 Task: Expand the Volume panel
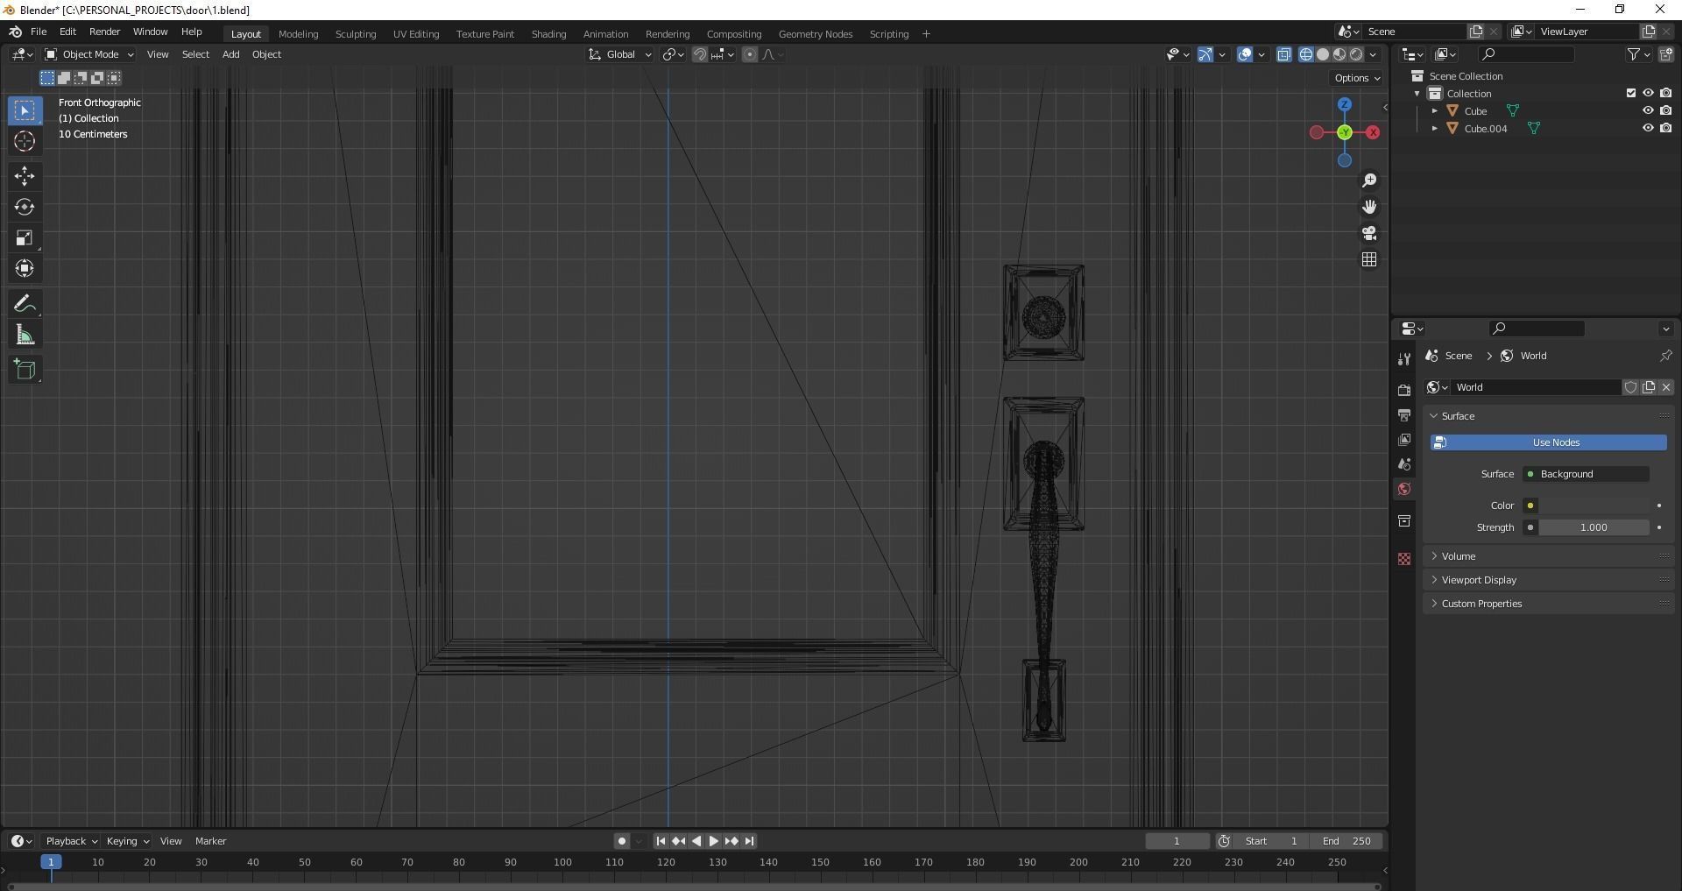point(1549,556)
